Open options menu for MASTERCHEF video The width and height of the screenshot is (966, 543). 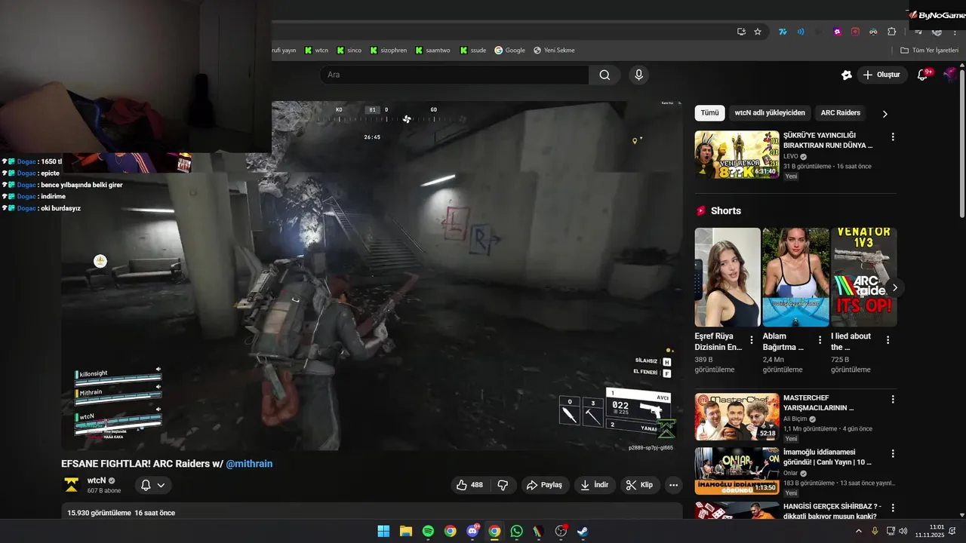pyautogui.click(x=893, y=399)
